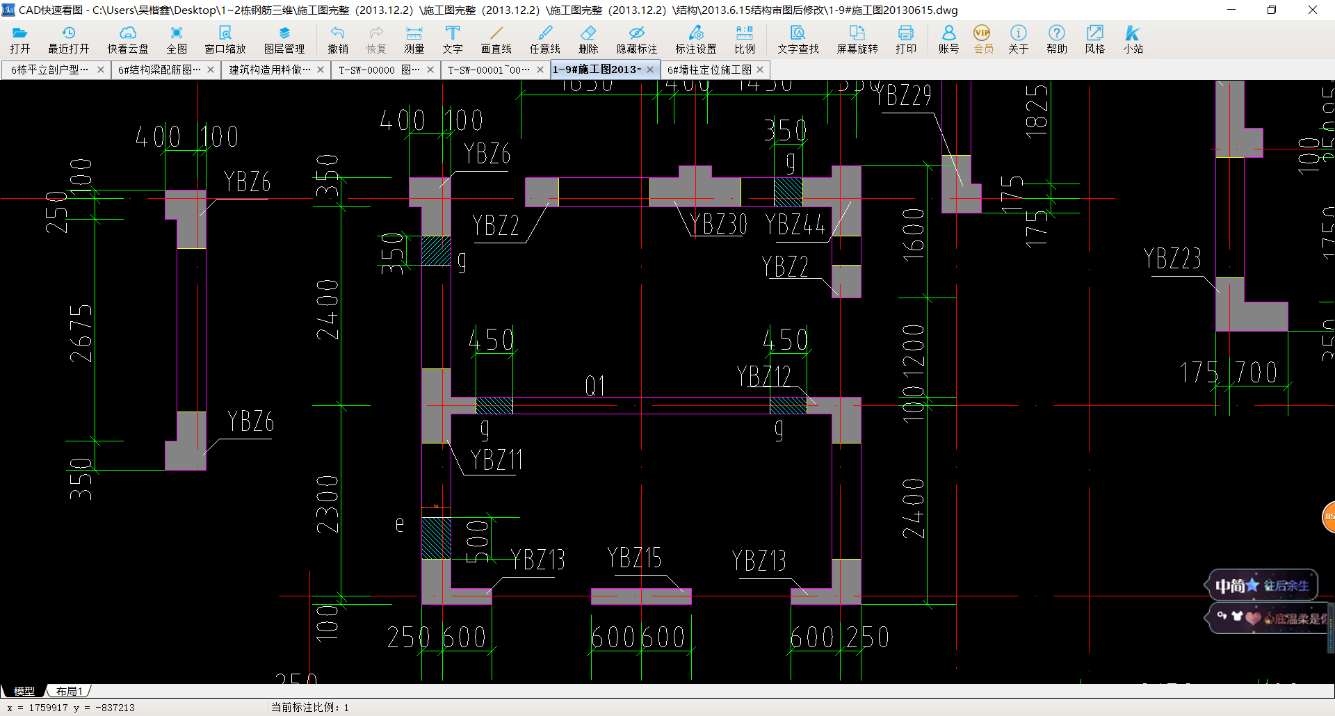1335x716 pixels.
Task: Click the 打开 (Open) toolbar icon
Action: click(x=20, y=40)
